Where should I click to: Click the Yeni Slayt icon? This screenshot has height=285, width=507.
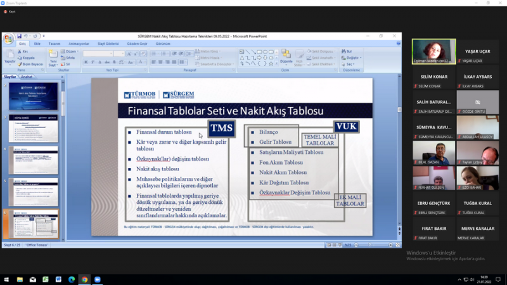click(53, 55)
